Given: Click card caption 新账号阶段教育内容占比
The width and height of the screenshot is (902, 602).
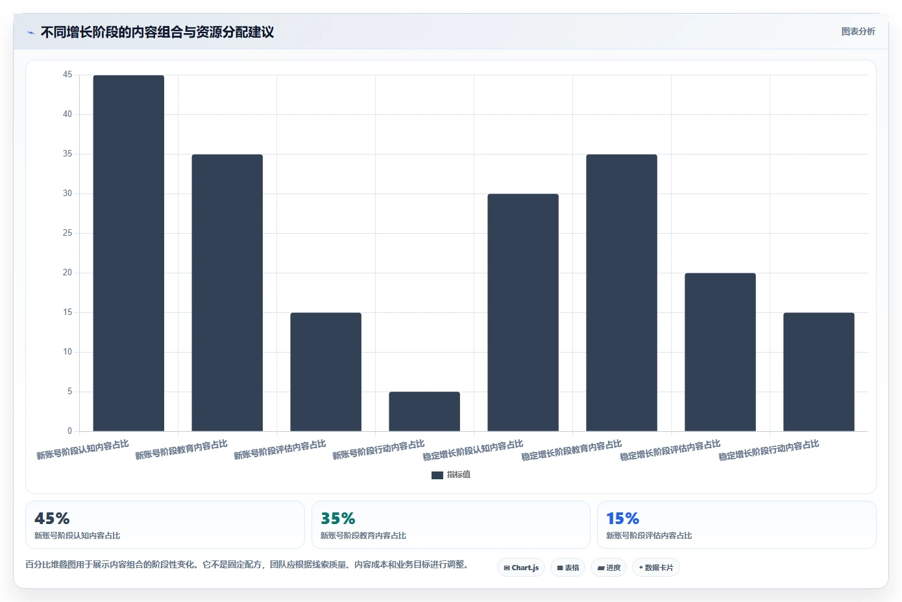Looking at the screenshot, I should (x=363, y=536).
